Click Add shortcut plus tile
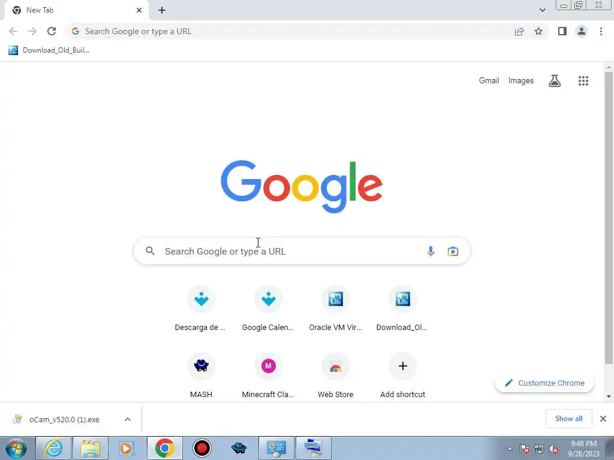Image resolution: width=614 pixels, height=460 pixels. point(402,376)
